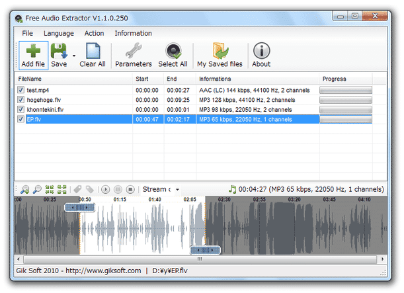Click first green arrows grid icon
Screen dimensions: 404x293
pyautogui.click(x=50, y=189)
